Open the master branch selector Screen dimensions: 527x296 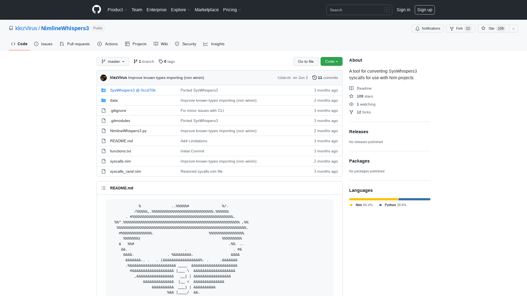113,61
